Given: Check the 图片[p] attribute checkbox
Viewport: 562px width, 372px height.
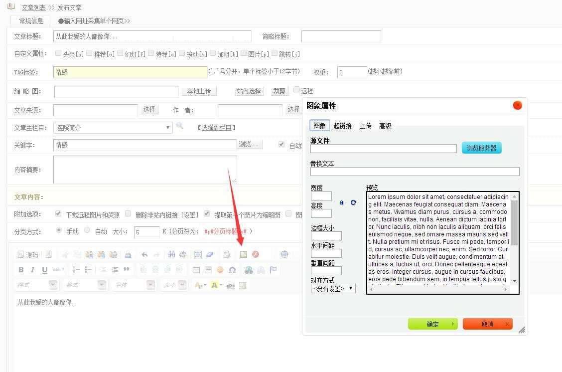Looking at the screenshot, I should [x=244, y=53].
